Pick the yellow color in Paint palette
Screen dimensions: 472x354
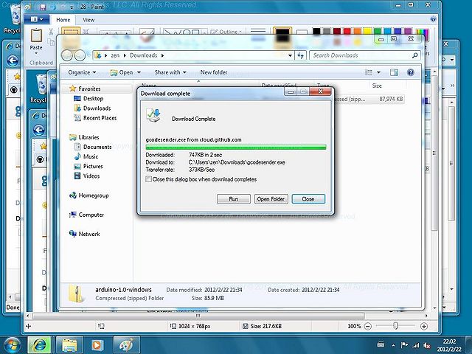click(367, 31)
